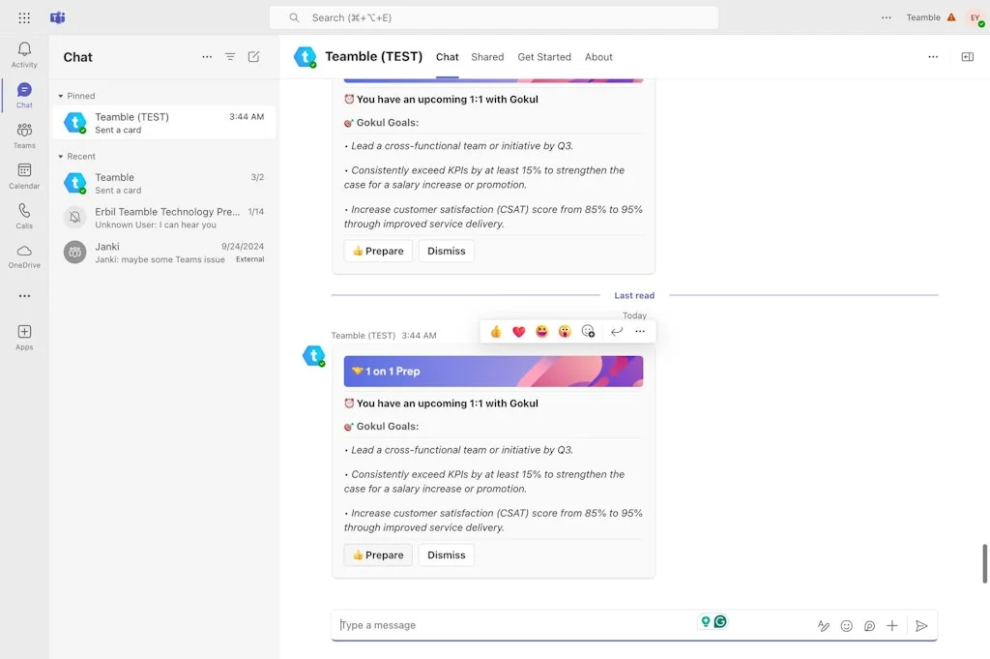Dismiss the upcoming 1:1 card
The image size is (990, 659).
click(446, 554)
